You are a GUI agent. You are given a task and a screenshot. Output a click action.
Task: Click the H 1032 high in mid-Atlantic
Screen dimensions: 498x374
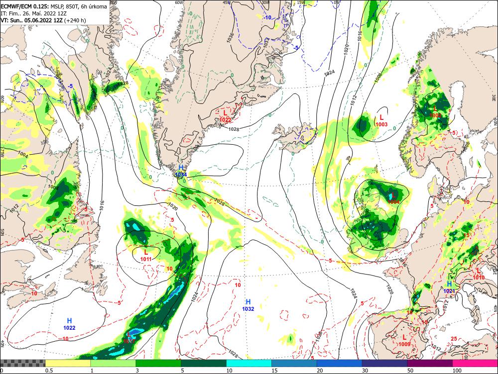(248, 305)
